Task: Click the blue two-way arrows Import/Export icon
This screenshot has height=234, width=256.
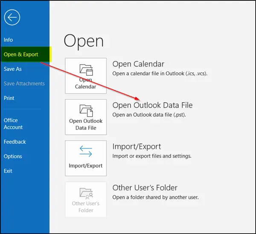Action: tap(86, 151)
